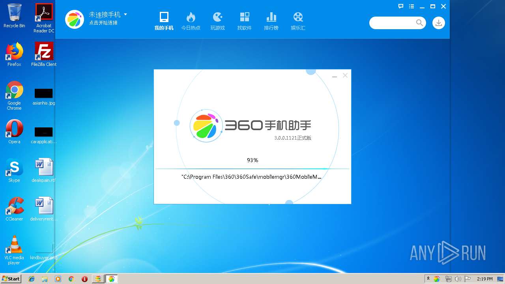Minimize the installer splash dialog
The height and width of the screenshot is (284, 505).
point(335,76)
